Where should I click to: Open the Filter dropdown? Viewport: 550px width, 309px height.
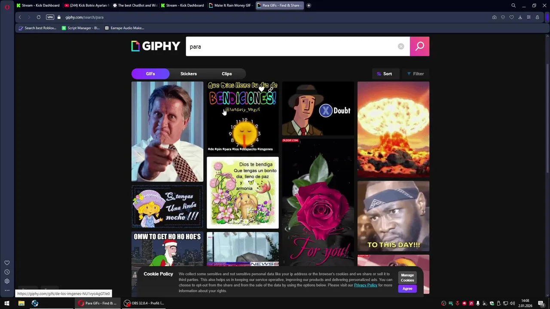click(x=416, y=74)
